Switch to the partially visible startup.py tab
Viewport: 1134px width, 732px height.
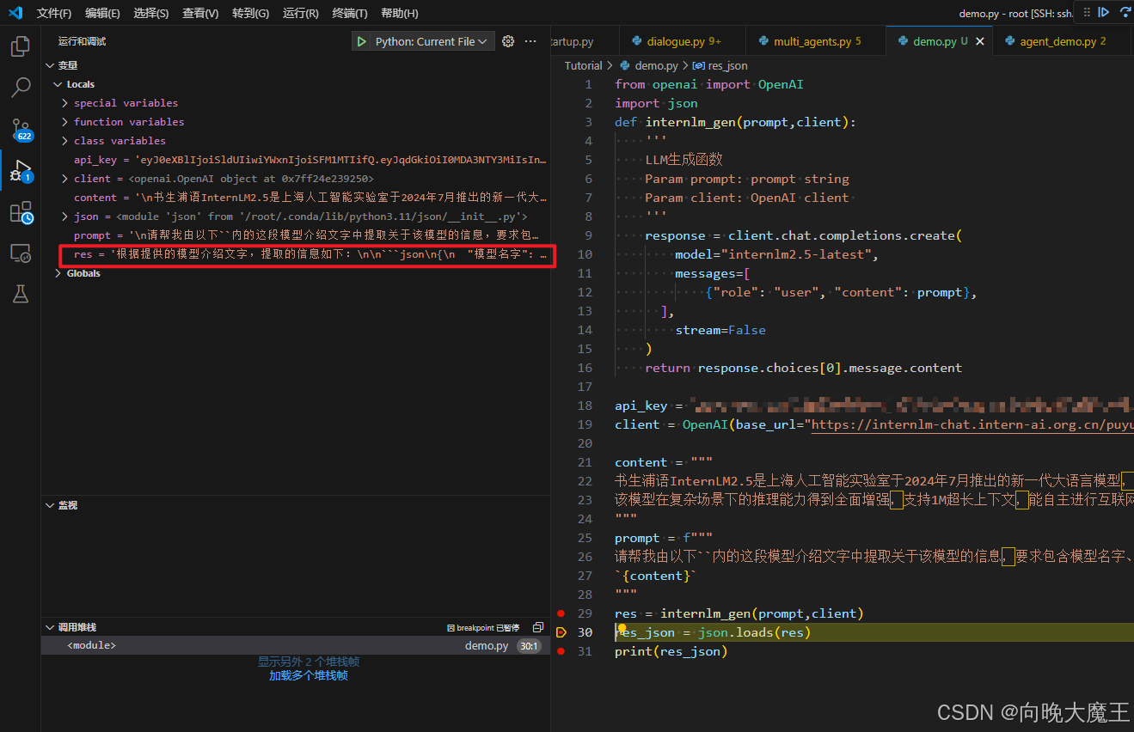click(x=585, y=41)
